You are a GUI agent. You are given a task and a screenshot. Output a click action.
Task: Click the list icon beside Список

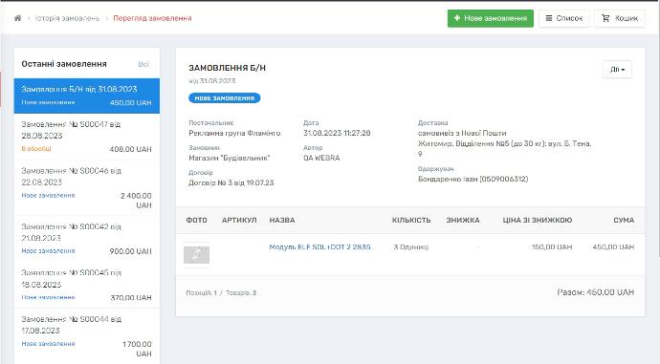[x=549, y=18]
